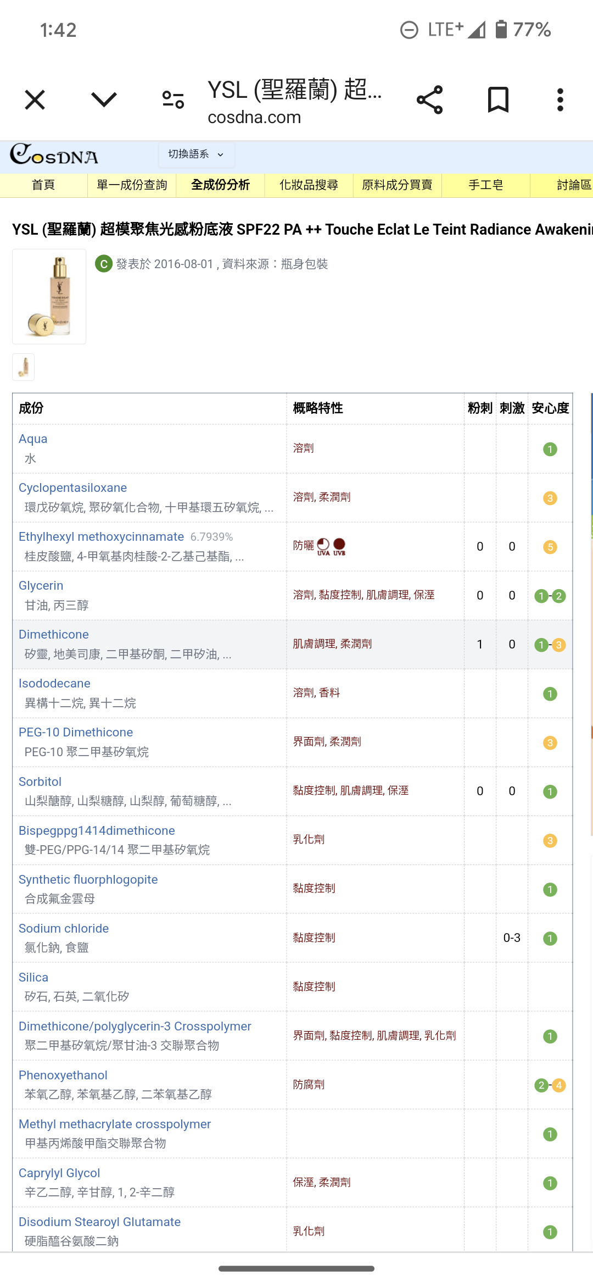Tap orange 3 badge for PEG-10 Dimethicone
Image resolution: width=593 pixels, height=1286 pixels.
point(550,743)
